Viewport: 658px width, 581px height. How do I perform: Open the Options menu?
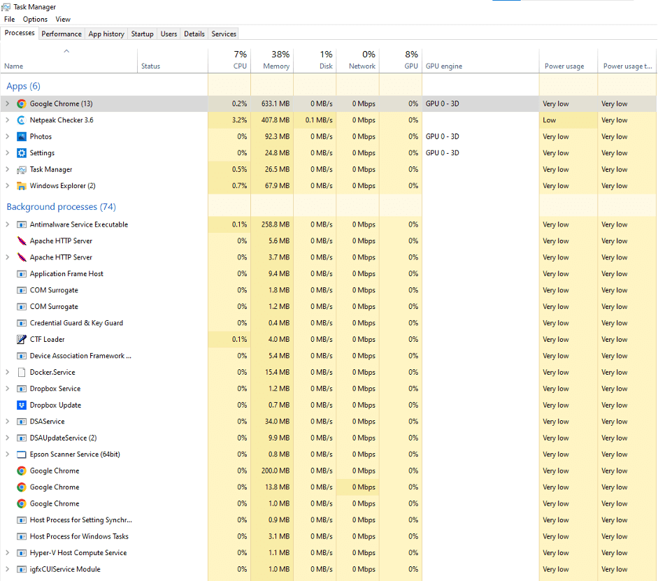click(x=35, y=20)
